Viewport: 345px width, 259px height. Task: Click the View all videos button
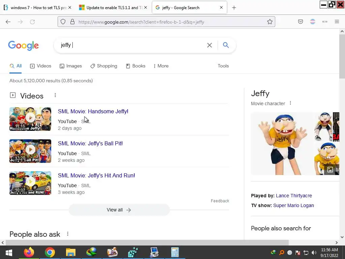pyautogui.click(x=119, y=210)
